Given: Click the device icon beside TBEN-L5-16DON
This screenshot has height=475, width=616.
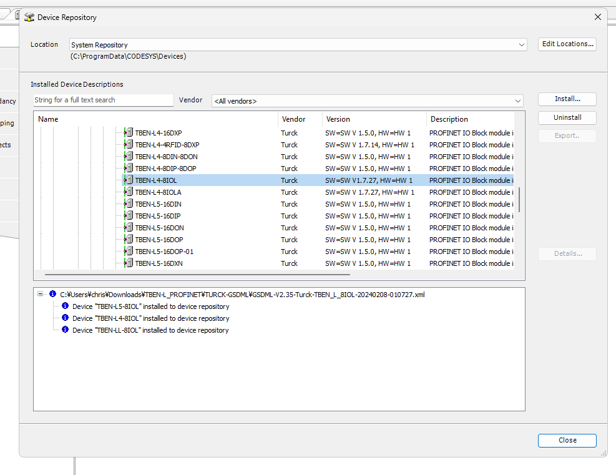Looking at the screenshot, I should coord(129,227).
